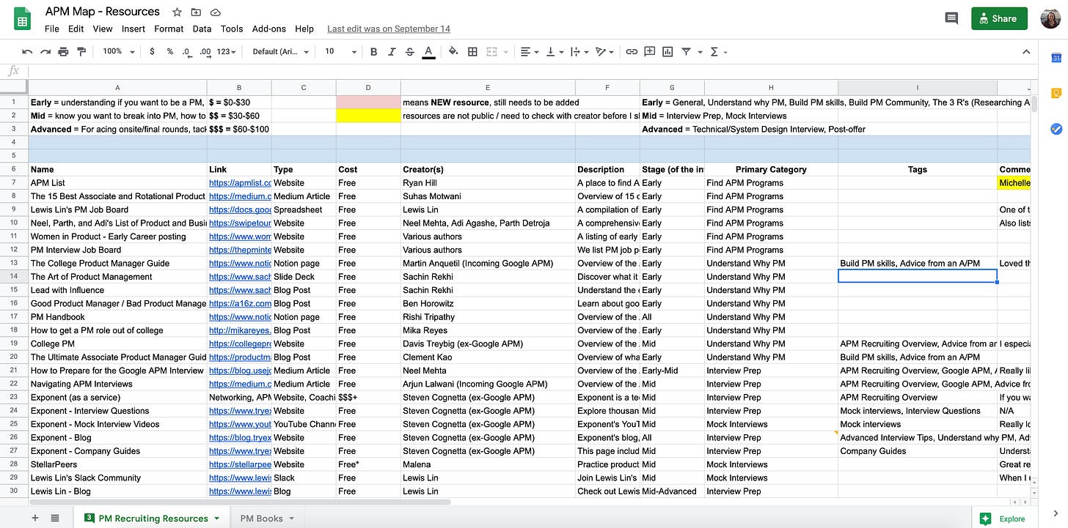This screenshot has width=1068, height=528.
Task: Open the all sheets list icon
Action: click(x=55, y=518)
